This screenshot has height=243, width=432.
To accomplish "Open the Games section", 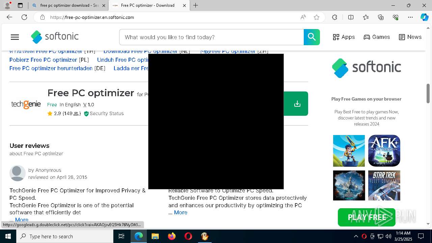I will [377, 37].
